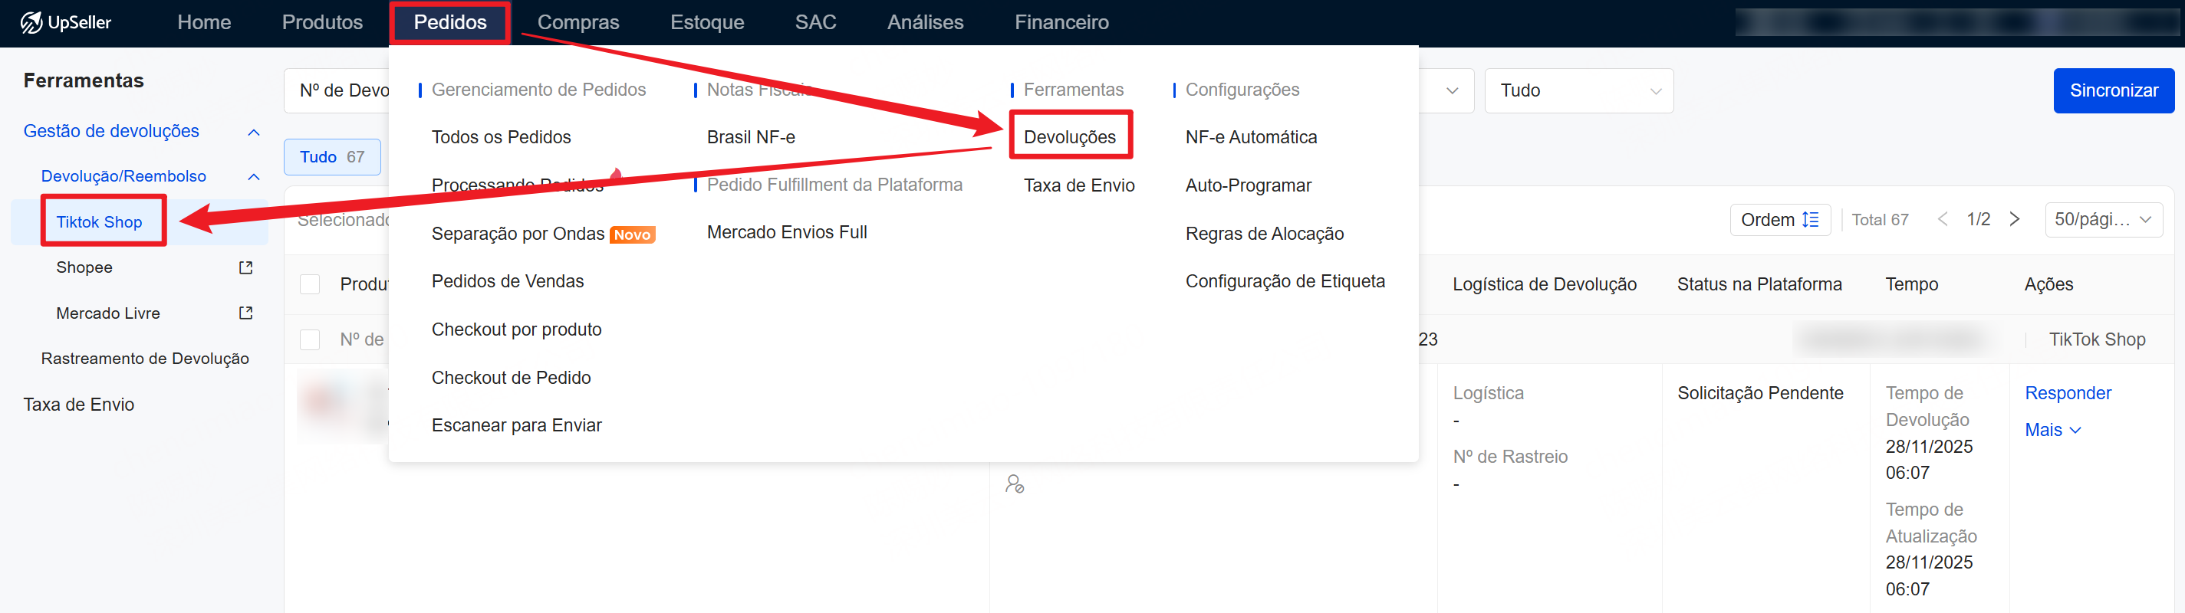
Task: Open the Pedidos top menu
Action: (449, 23)
